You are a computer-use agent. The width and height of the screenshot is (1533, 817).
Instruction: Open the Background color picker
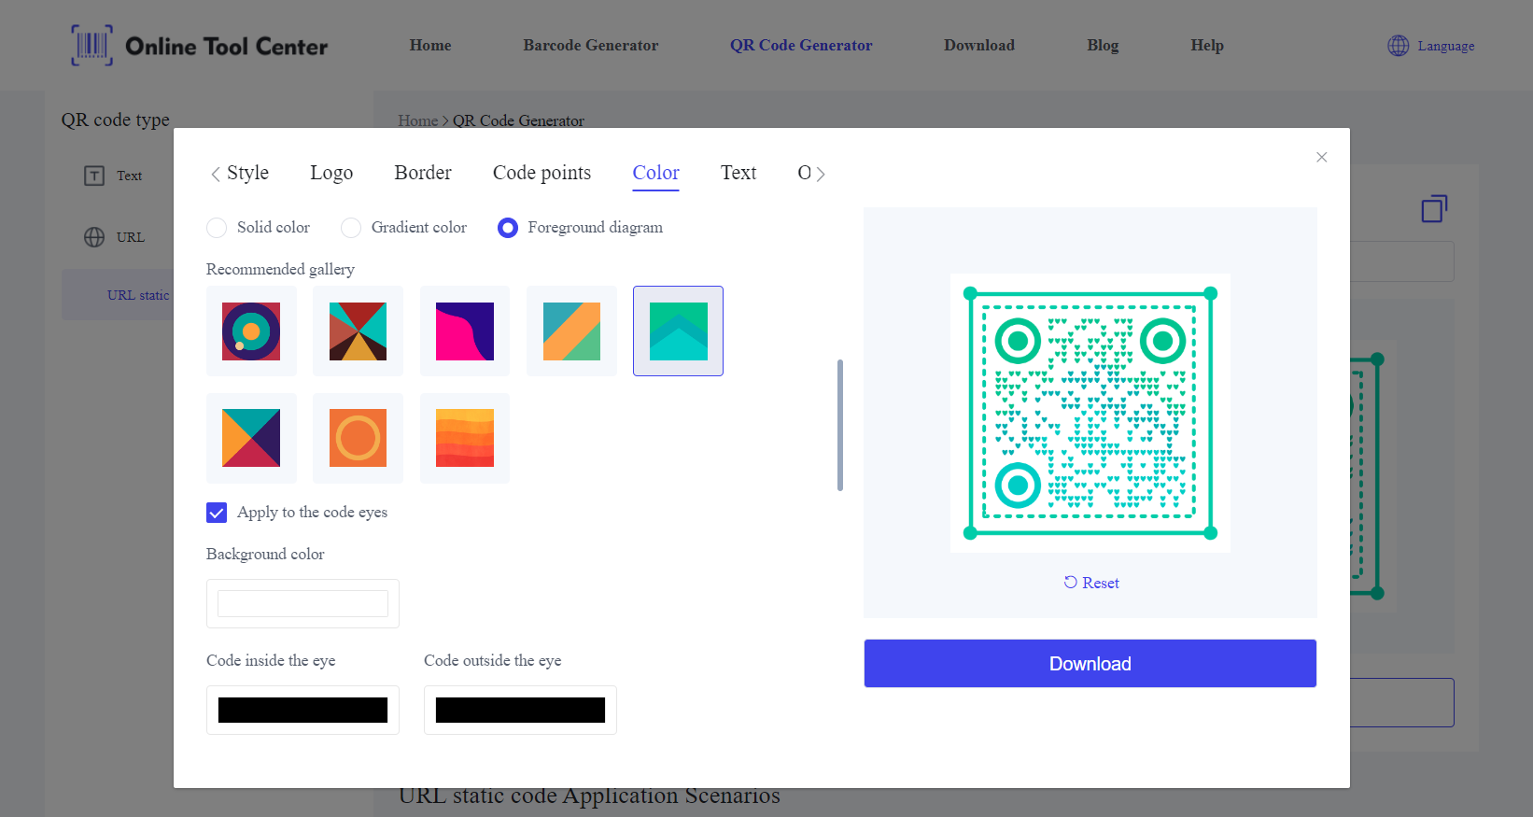(302, 603)
